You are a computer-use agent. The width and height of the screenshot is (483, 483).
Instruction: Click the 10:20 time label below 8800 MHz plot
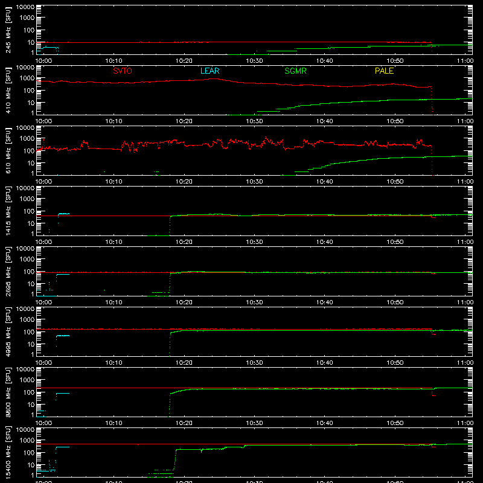184,423
